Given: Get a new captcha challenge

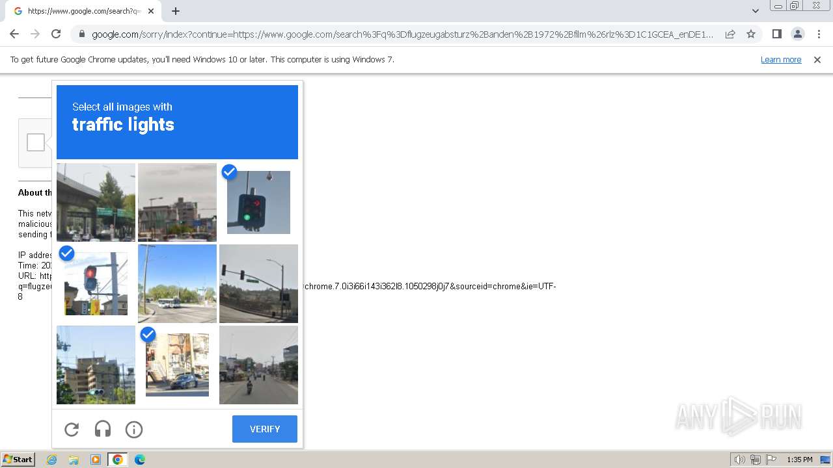Looking at the screenshot, I should [x=72, y=429].
